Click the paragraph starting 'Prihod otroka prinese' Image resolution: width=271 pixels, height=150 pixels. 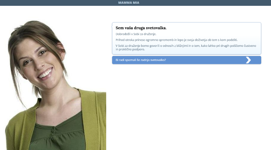tap(176, 40)
